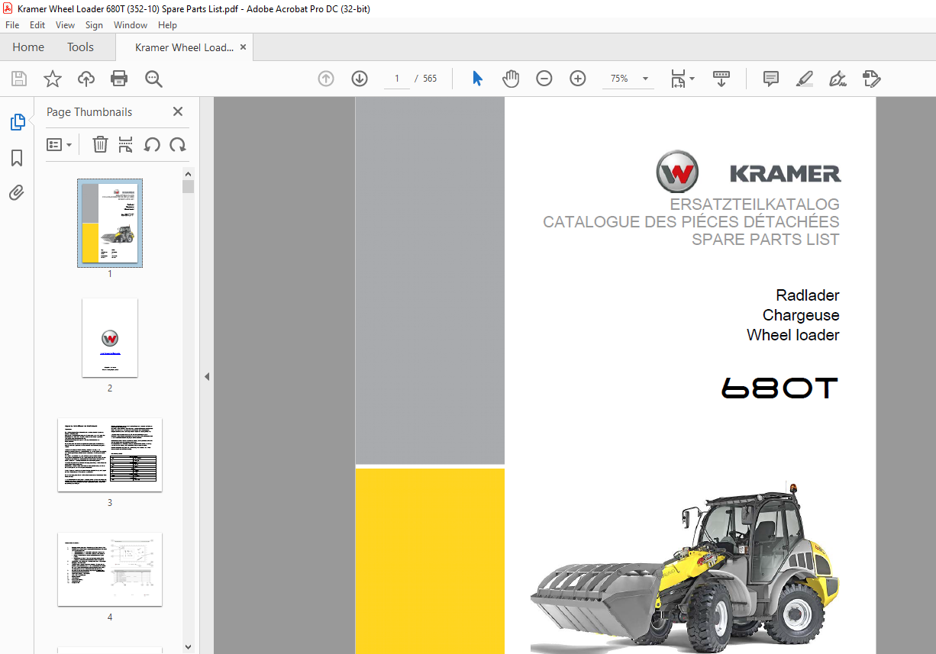Zoom out with minus icon

click(x=544, y=79)
